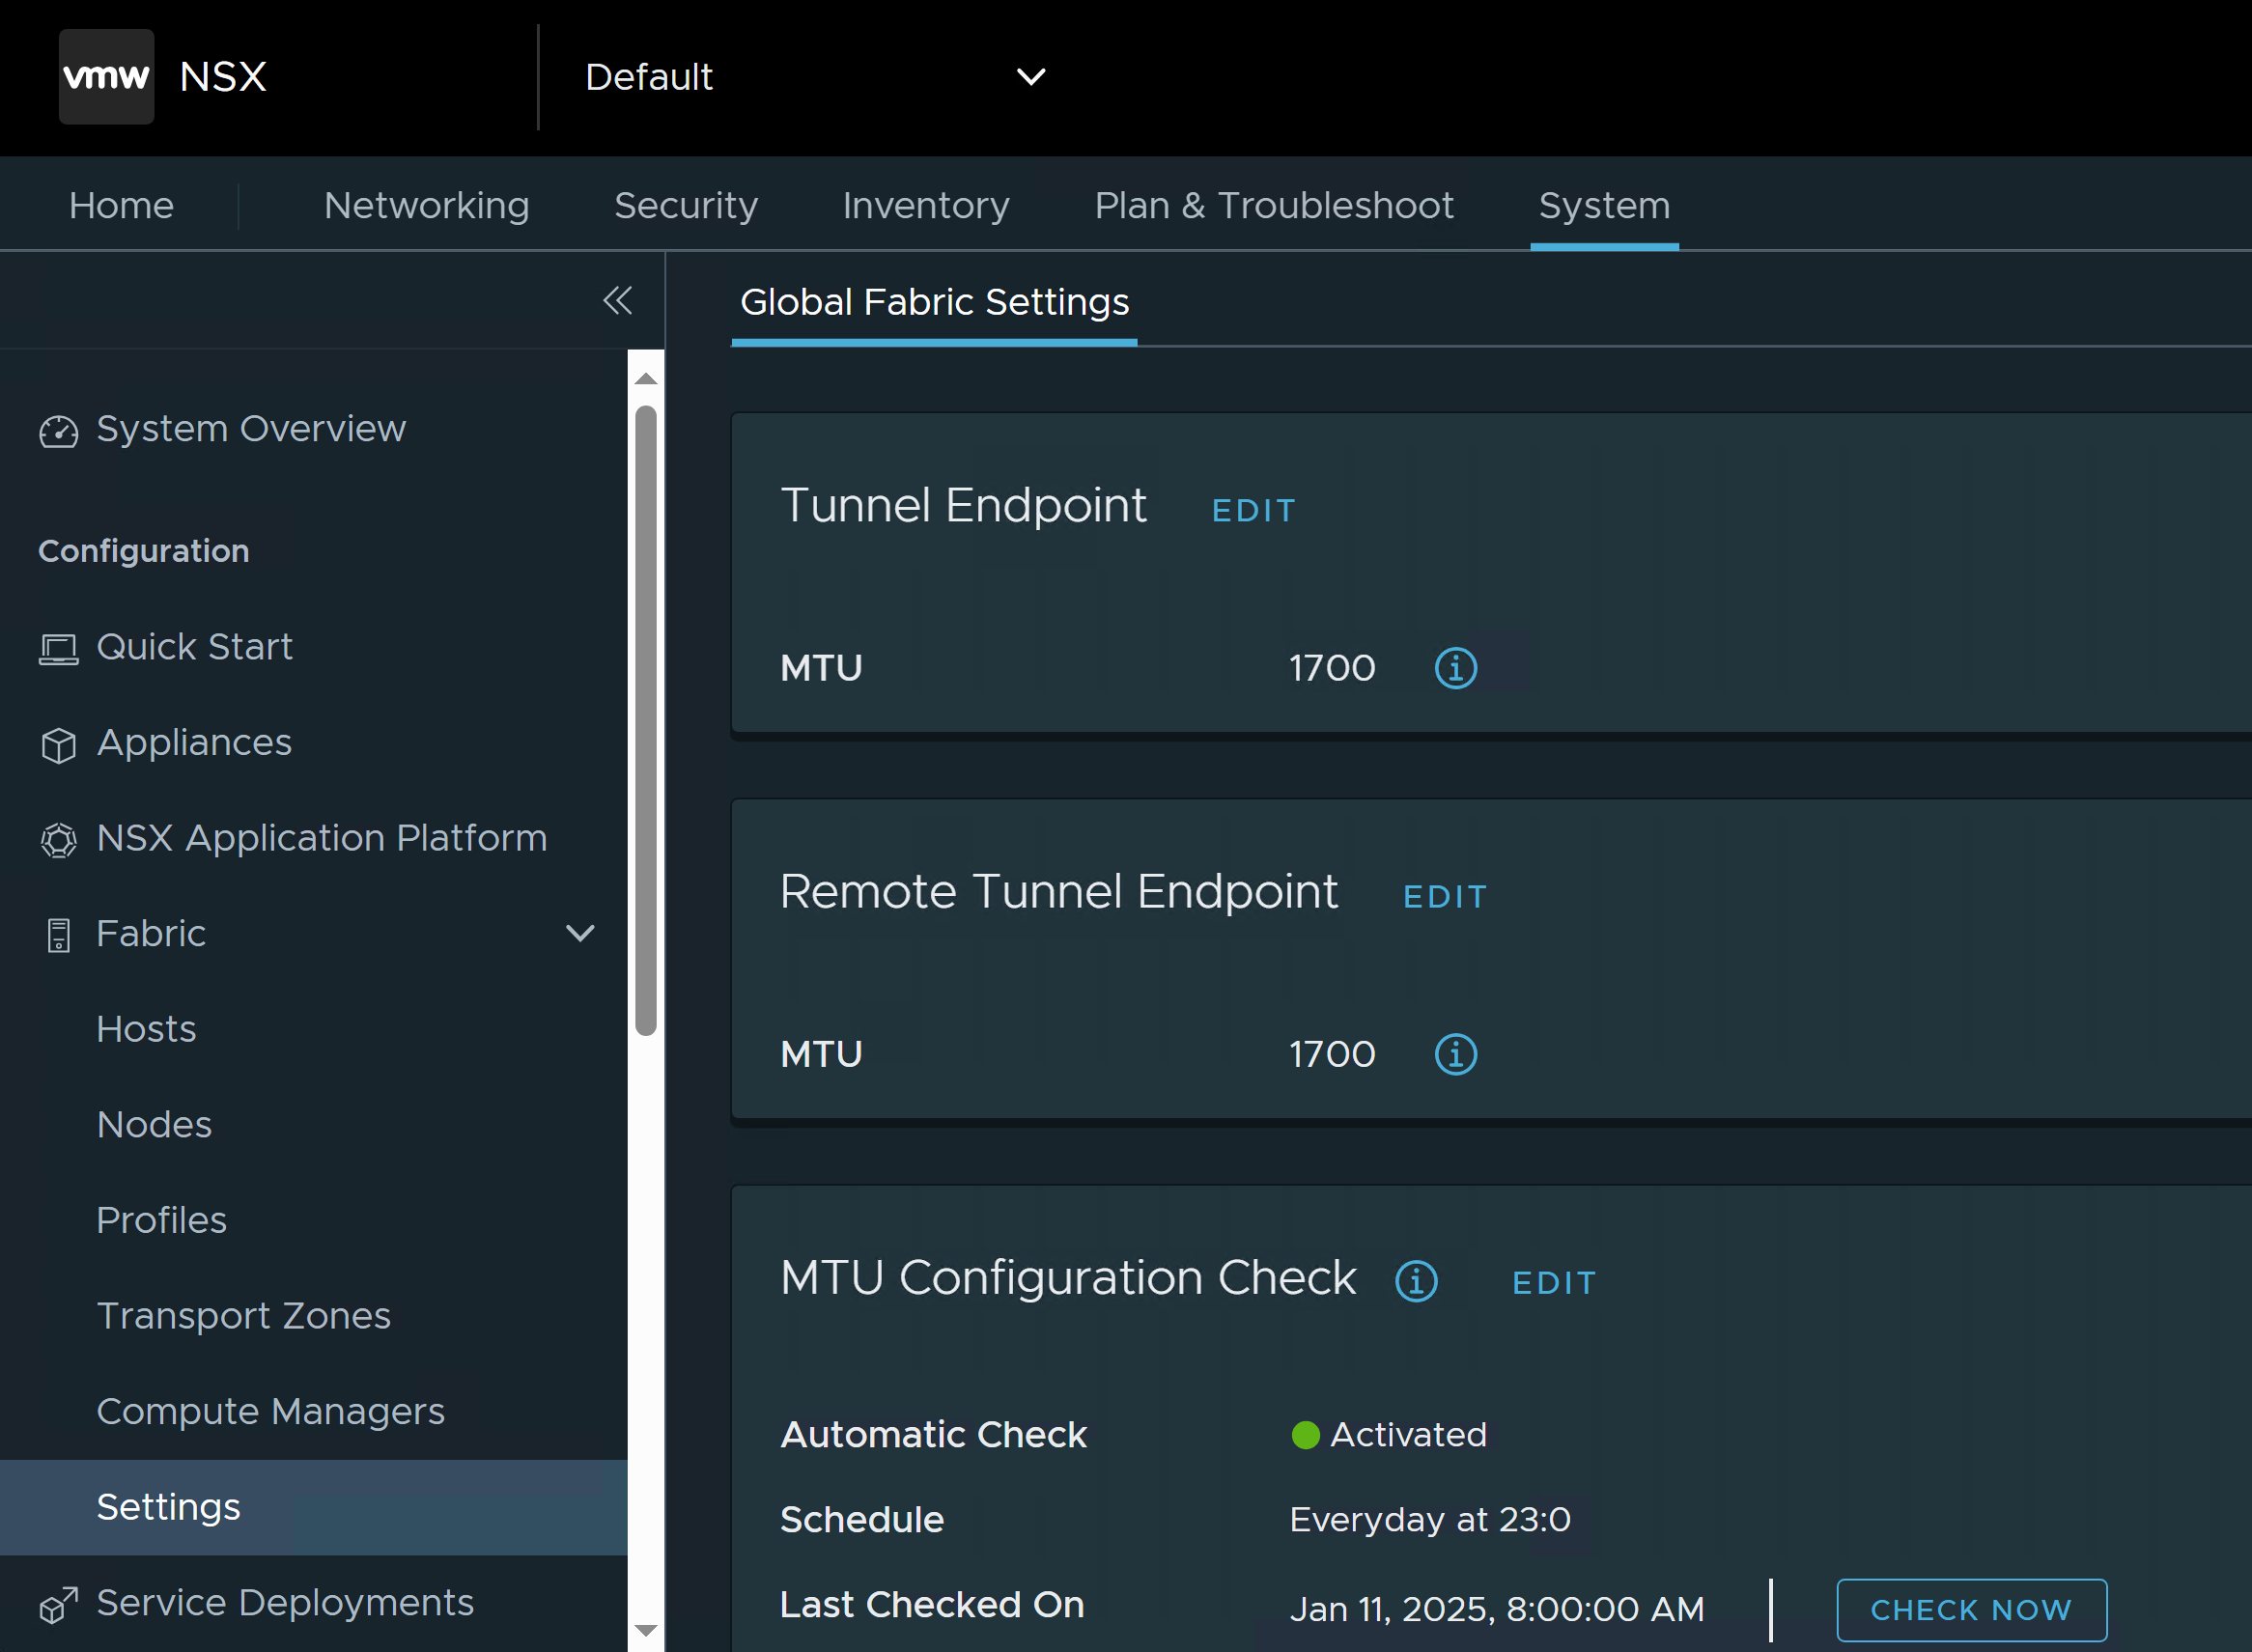
Task: Click the vmw NSX logo icon
Action: tap(106, 76)
